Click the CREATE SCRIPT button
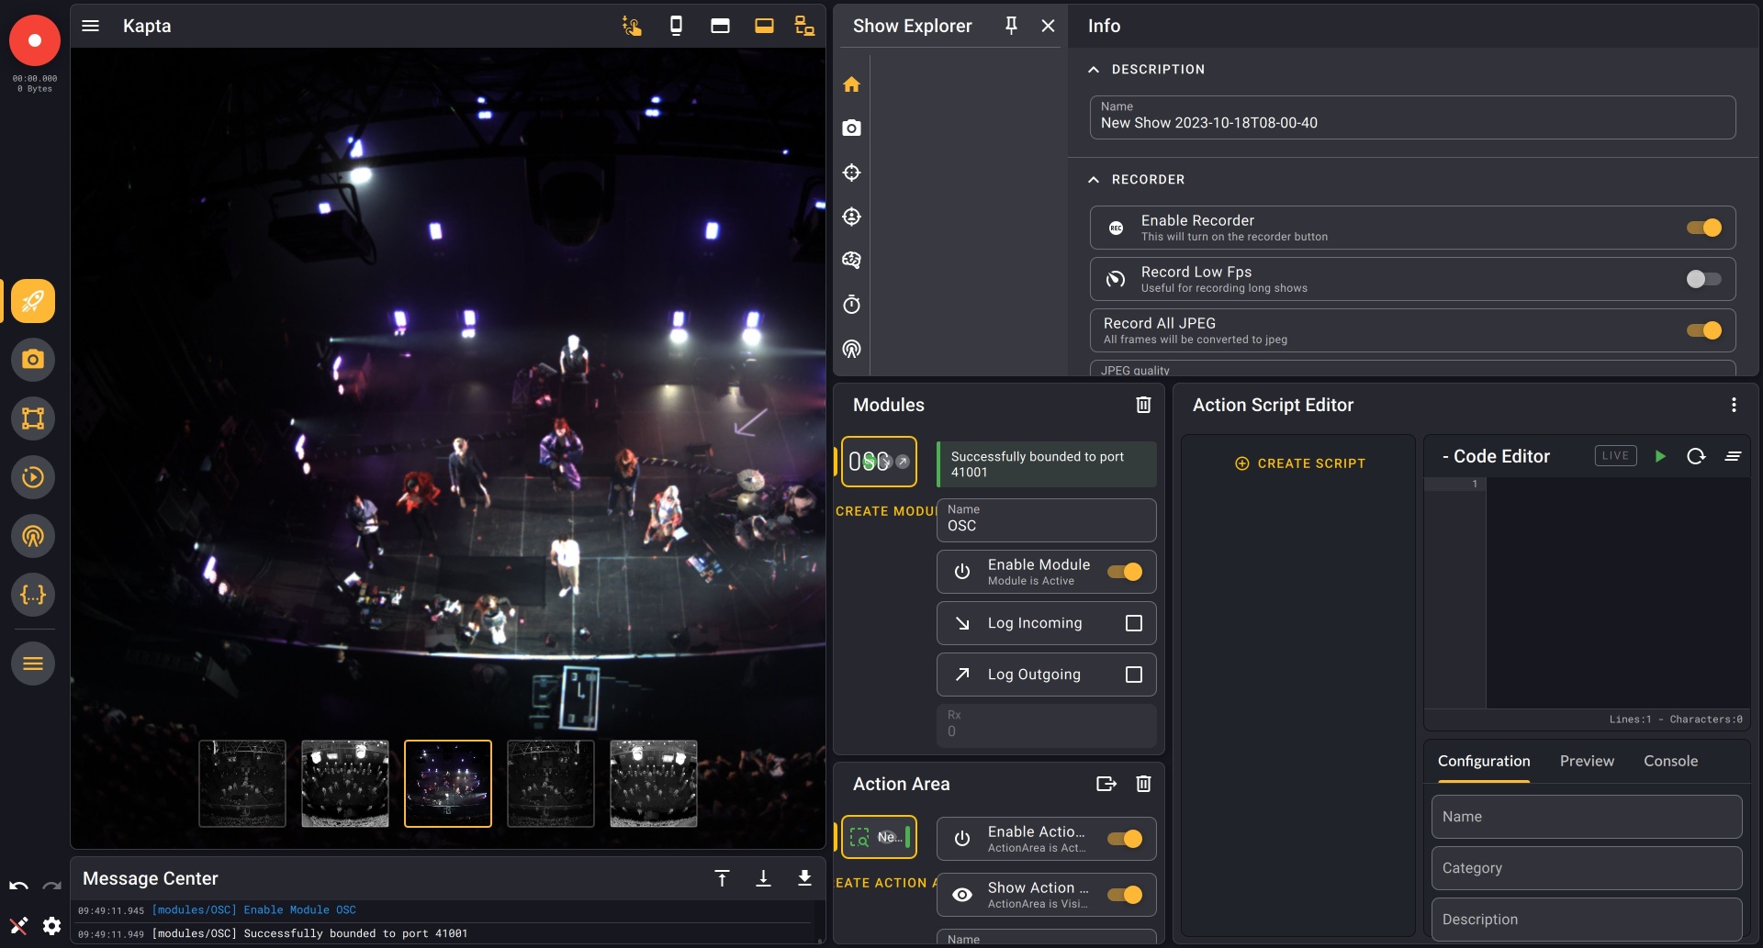Image resolution: width=1763 pixels, height=948 pixels. click(1300, 463)
